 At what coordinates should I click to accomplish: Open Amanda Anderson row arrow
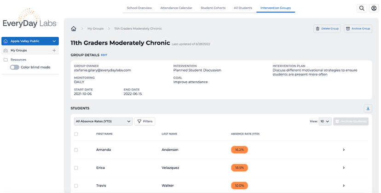[344, 150]
